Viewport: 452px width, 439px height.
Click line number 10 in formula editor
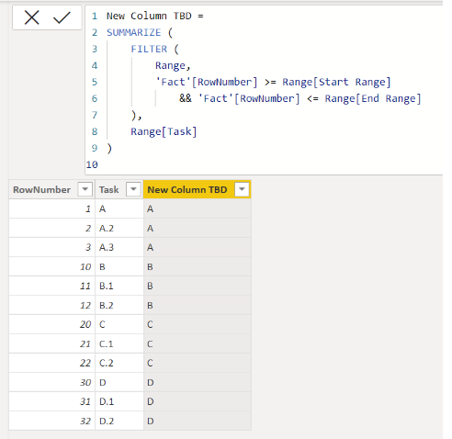[x=92, y=164]
